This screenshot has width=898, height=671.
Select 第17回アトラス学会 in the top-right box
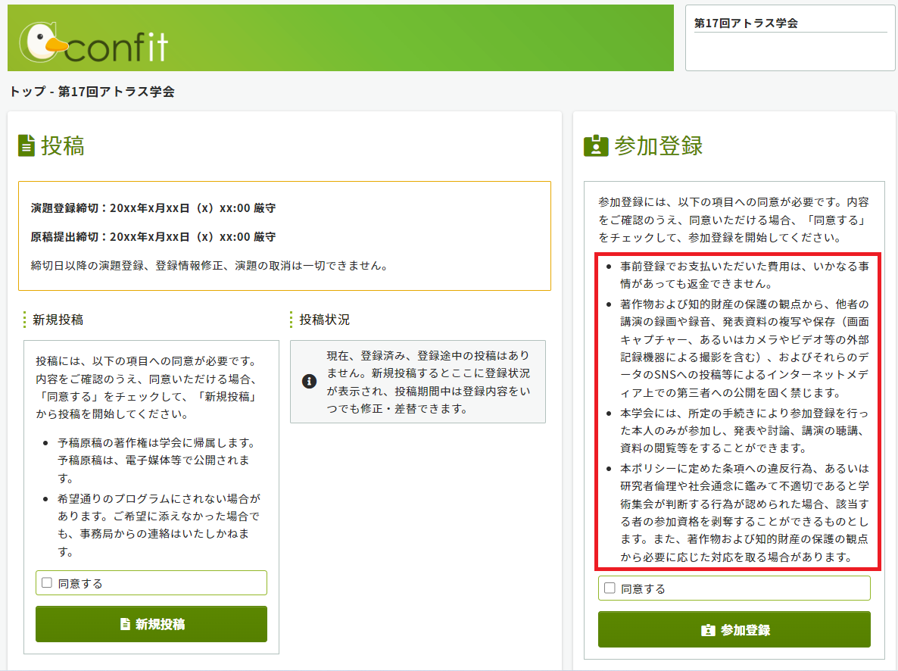pos(746,23)
